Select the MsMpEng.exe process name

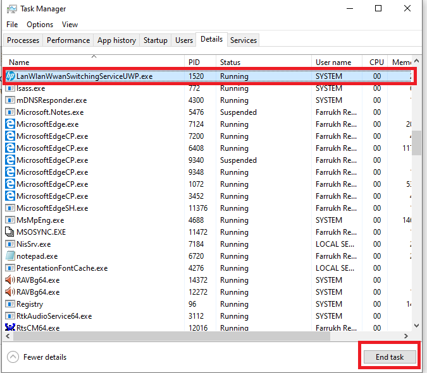(x=40, y=220)
